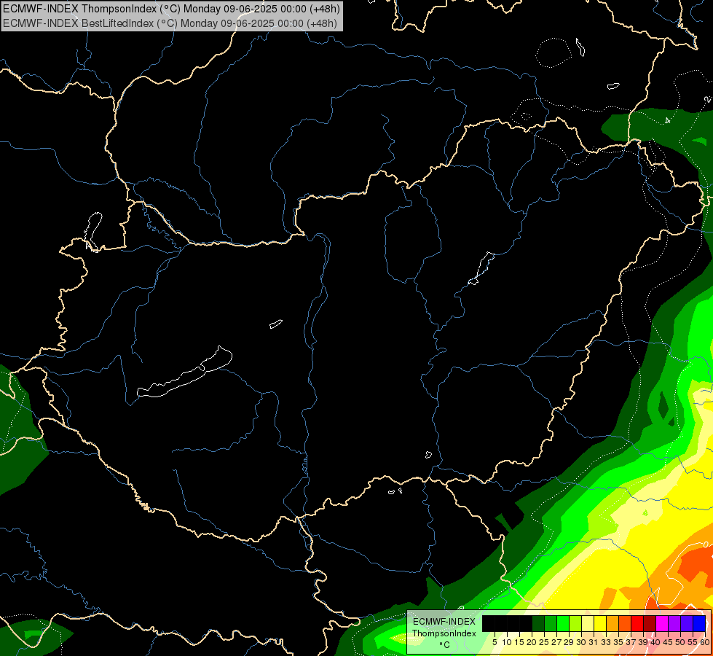Select the pure yellow 31–33 legend swatch
The image size is (713, 656).
click(600, 623)
